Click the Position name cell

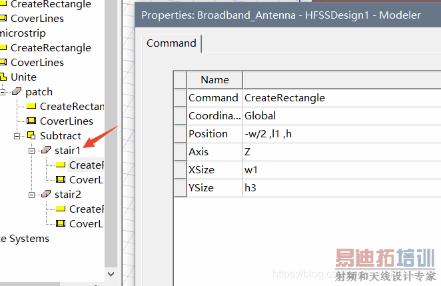[215, 134]
